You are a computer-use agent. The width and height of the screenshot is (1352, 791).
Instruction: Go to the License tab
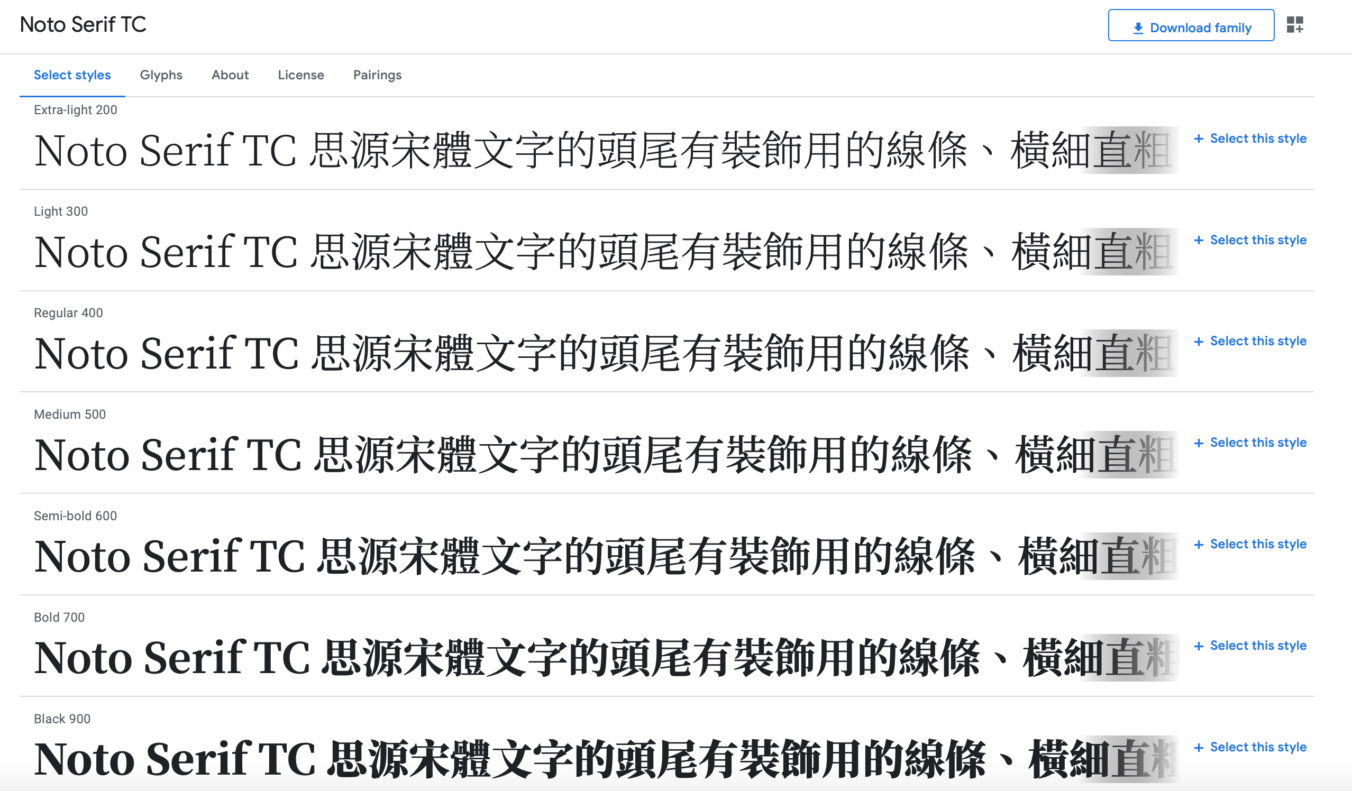(x=300, y=75)
